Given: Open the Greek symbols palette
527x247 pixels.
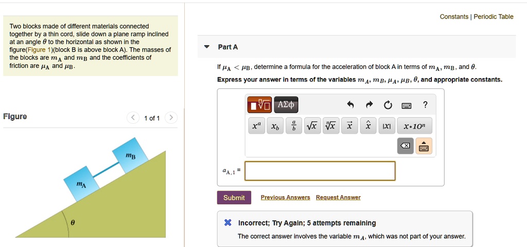Looking at the screenshot, I should [x=286, y=105].
